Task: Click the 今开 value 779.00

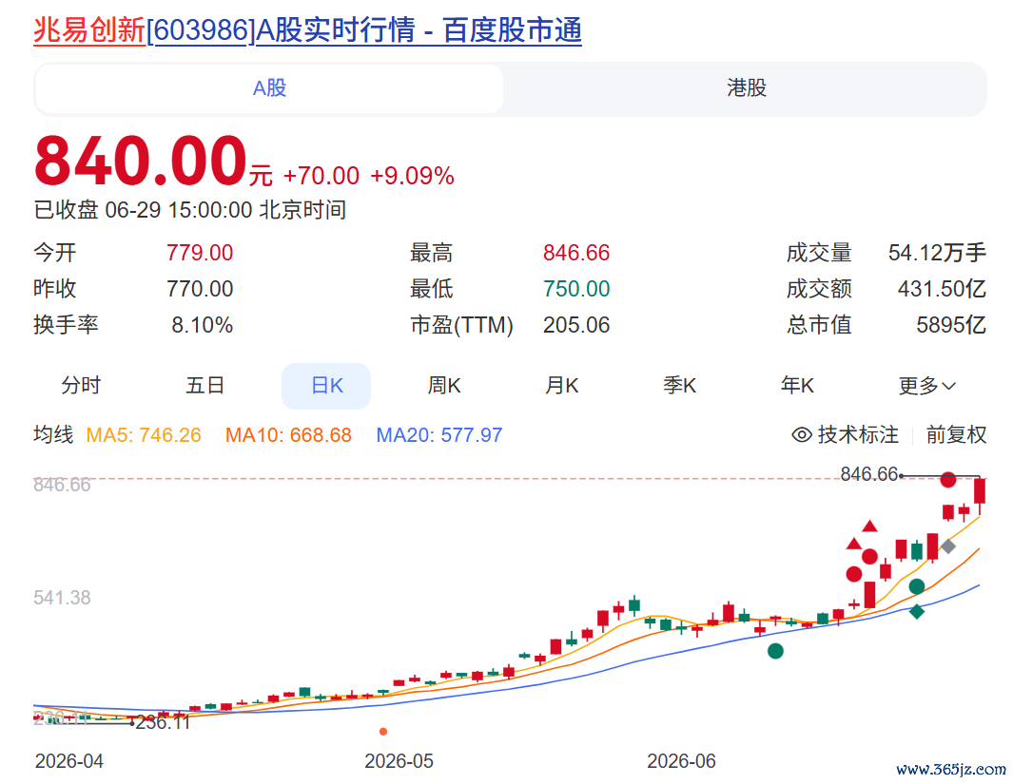Action: [200, 253]
